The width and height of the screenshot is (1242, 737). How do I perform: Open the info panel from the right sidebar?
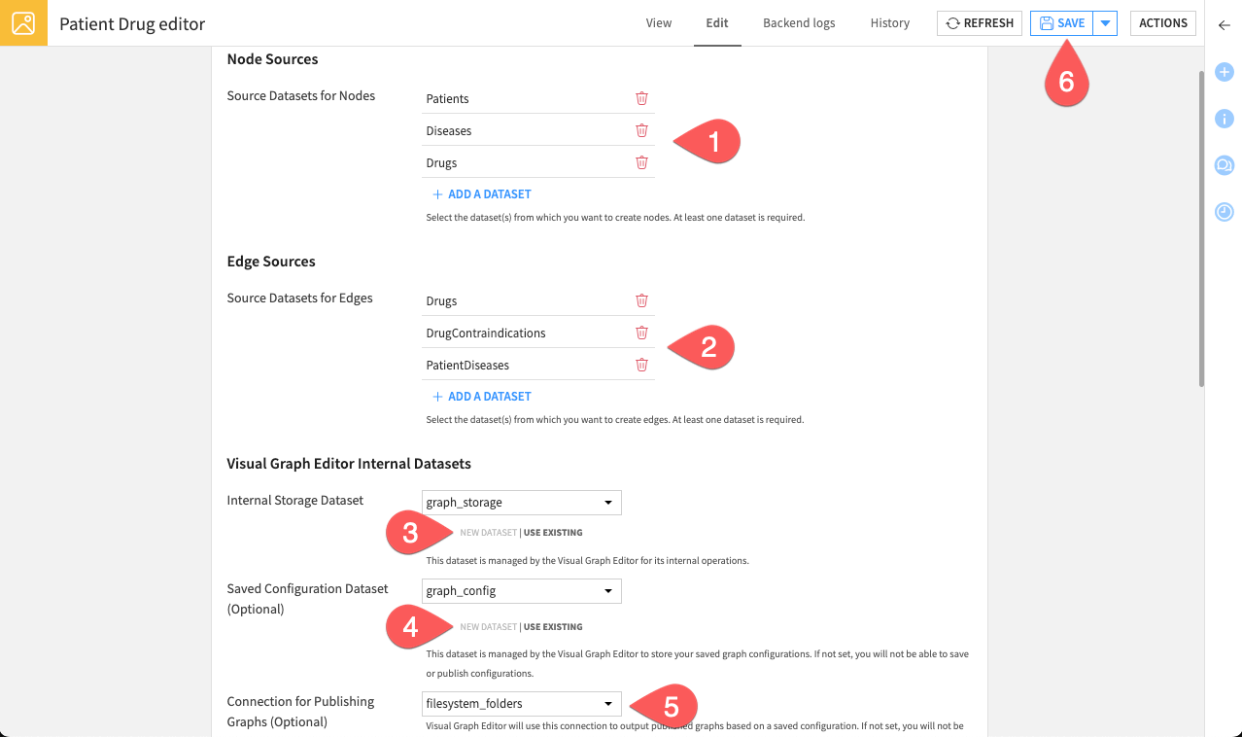(x=1224, y=119)
